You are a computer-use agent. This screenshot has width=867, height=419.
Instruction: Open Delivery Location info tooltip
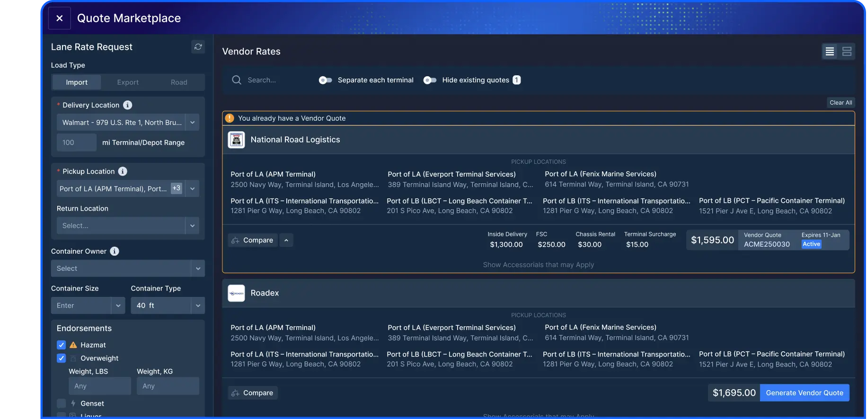click(128, 105)
